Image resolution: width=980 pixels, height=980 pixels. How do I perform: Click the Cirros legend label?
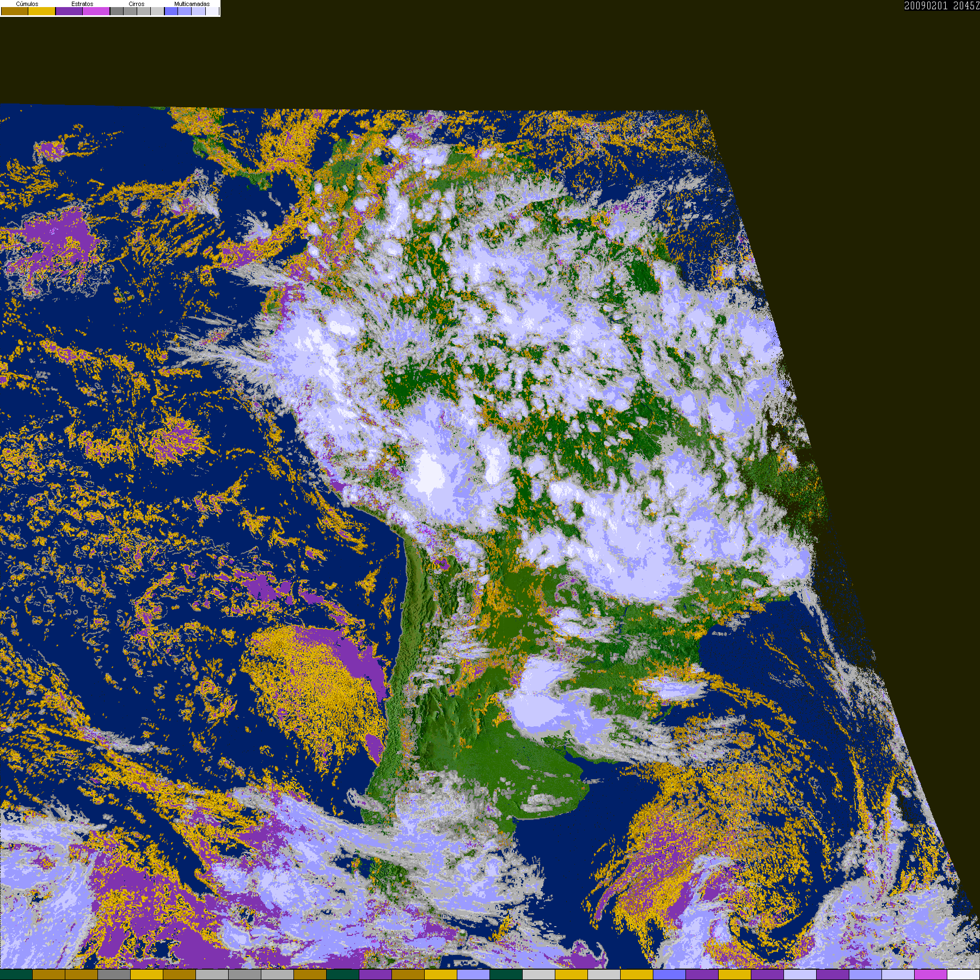tap(136, 4)
